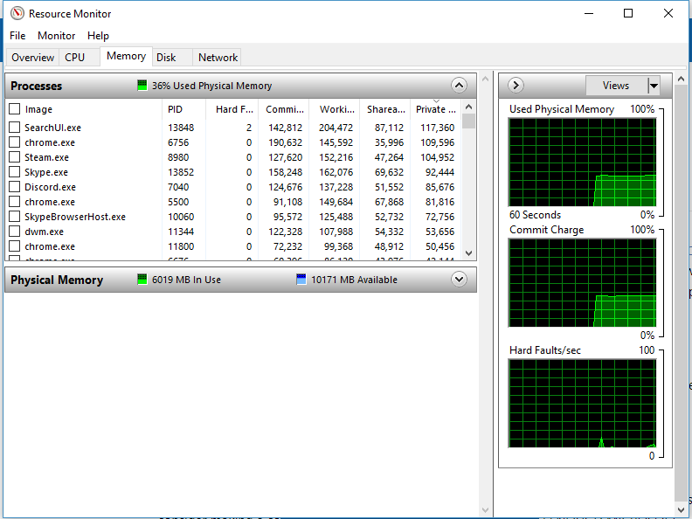Image resolution: width=692 pixels, height=519 pixels.
Task: Check the SearchUI.exe process checkbox
Action: tap(15, 127)
